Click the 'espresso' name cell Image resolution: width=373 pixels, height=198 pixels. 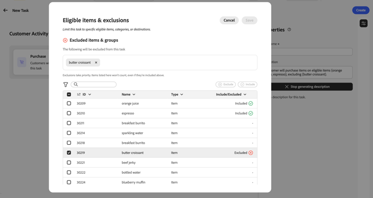[x=128, y=113]
